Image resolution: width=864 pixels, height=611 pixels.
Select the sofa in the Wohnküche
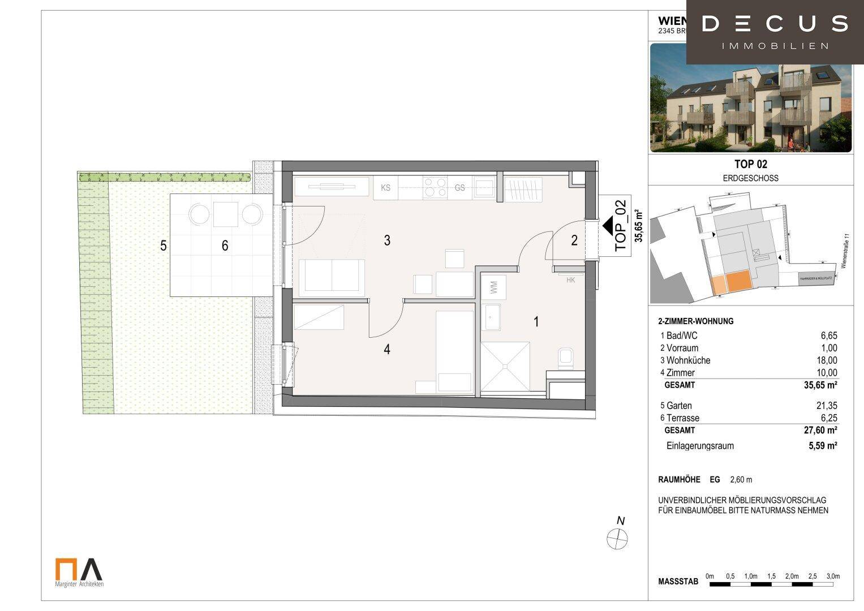click(332, 277)
